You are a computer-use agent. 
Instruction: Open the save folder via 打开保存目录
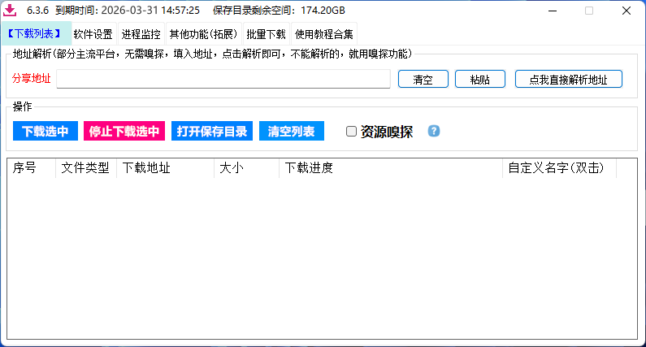tap(212, 131)
